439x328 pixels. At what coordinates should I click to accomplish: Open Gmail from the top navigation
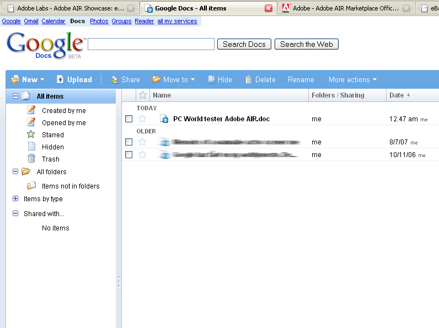tap(31, 21)
